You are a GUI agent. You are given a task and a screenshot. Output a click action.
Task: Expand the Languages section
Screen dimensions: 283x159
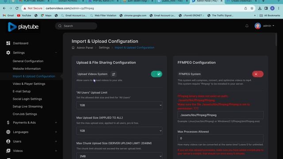click(56, 132)
